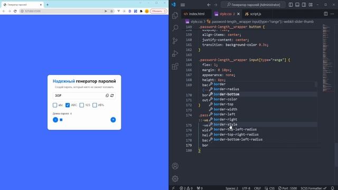This screenshot has height=190, width=338.
Task: Enable the lowercase abc checkbox
Action: pos(55,105)
